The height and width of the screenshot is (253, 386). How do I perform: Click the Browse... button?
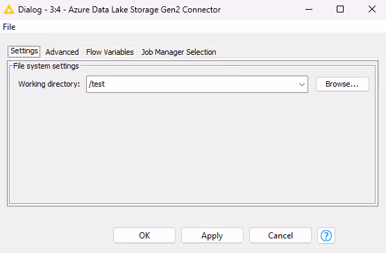[342, 84]
